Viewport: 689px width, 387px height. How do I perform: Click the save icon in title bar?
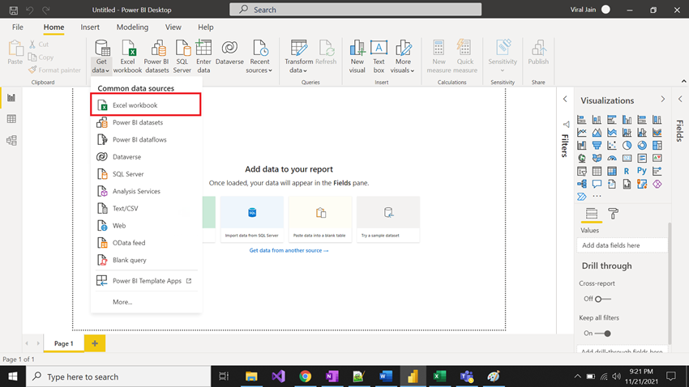point(14,10)
